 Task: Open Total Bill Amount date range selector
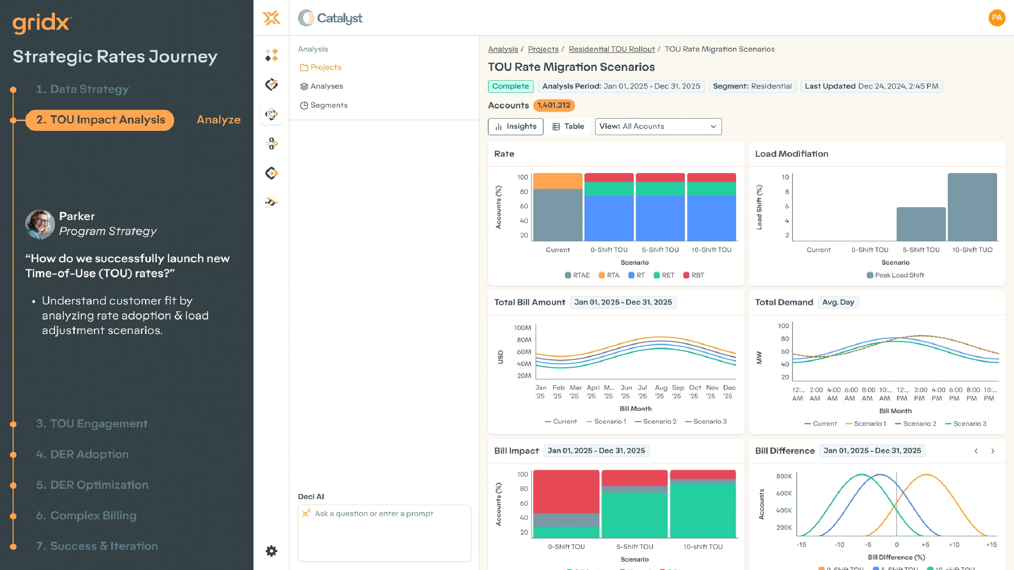tap(623, 302)
